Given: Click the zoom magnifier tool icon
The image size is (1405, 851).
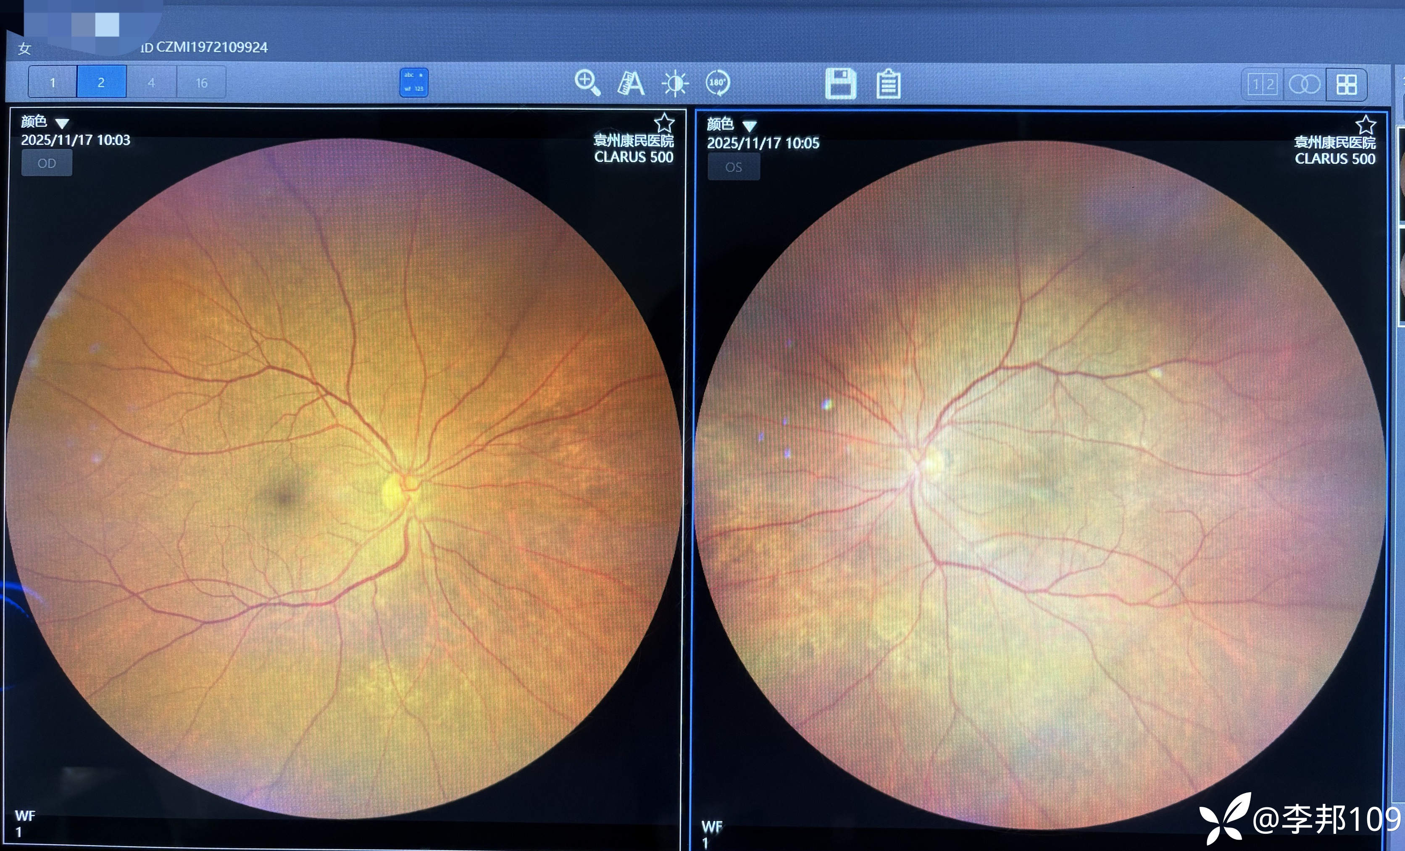Looking at the screenshot, I should [587, 83].
